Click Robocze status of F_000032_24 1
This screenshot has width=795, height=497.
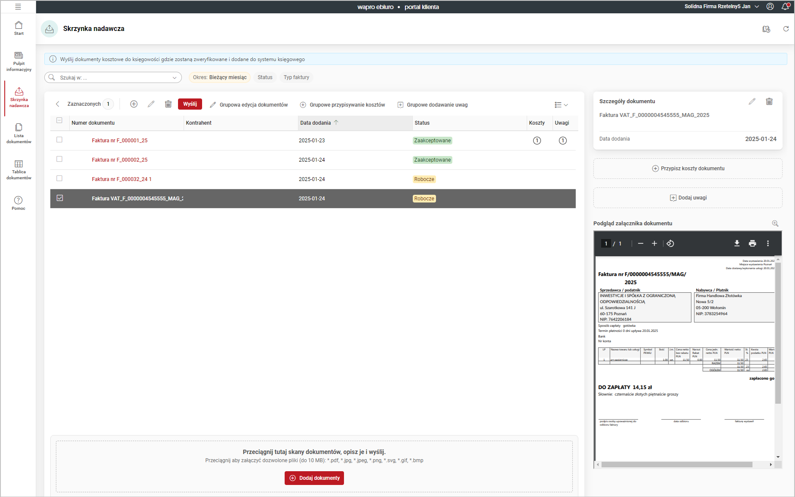[x=424, y=179]
